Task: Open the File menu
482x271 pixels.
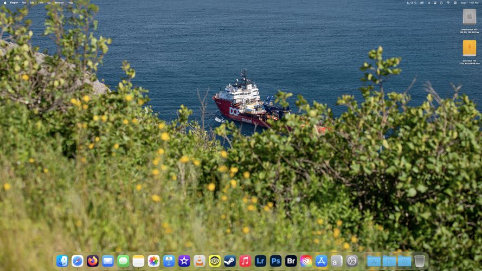Action: 24,3
